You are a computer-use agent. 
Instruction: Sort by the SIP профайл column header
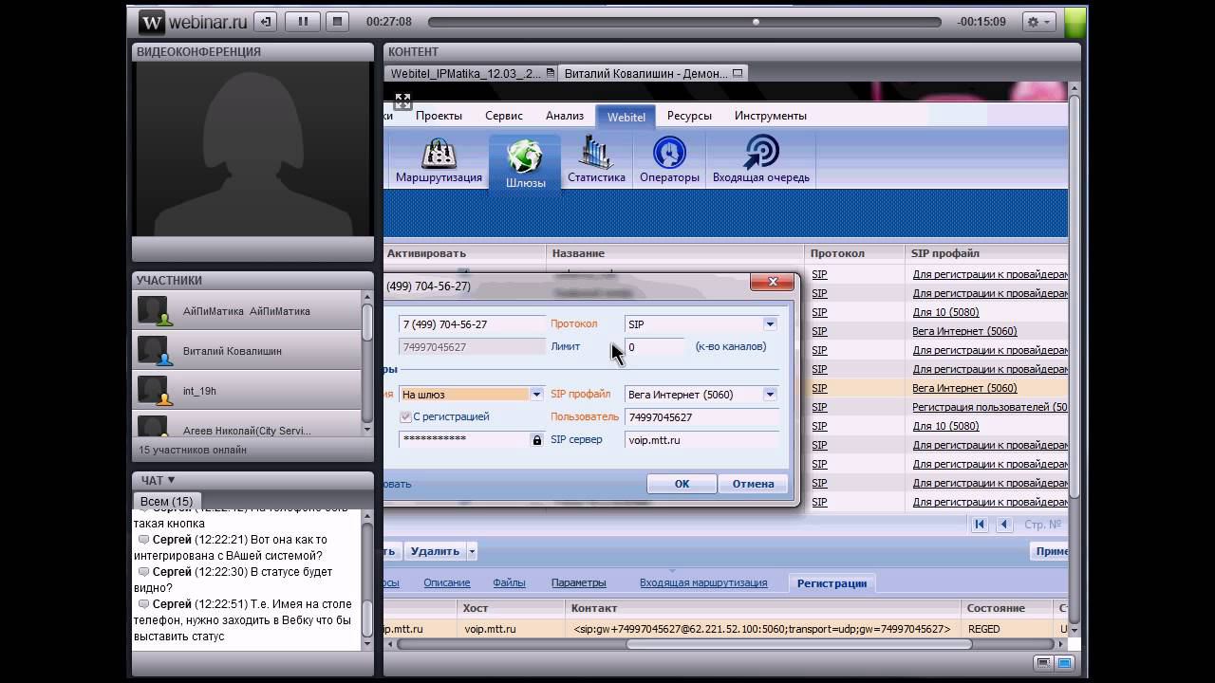[987, 253]
